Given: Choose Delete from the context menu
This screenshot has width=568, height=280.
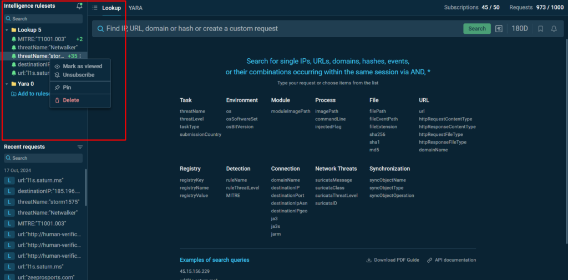Looking at the screenshot, I should click(70, 100).
